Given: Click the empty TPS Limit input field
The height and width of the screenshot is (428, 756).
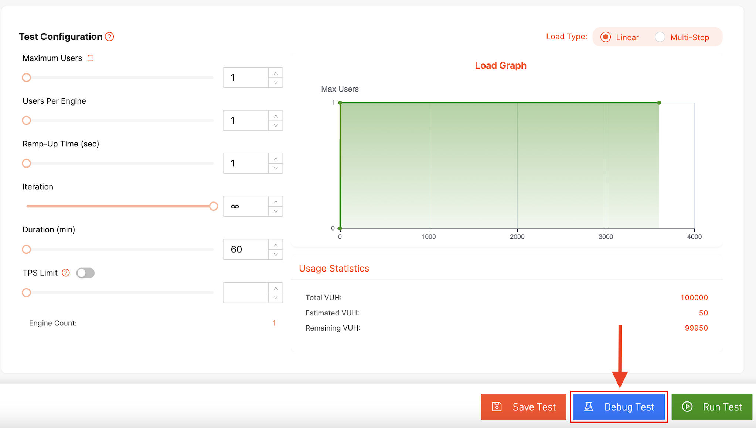Looking at the screenshot, I should tap(245, 293).
